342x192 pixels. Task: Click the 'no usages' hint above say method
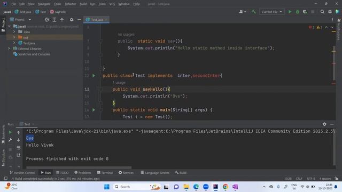pos(126,34)
